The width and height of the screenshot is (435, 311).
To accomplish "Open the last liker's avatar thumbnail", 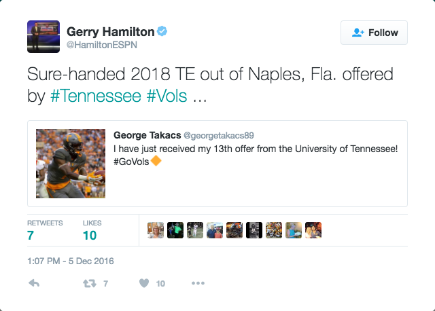I will click(x=313, y=230).
